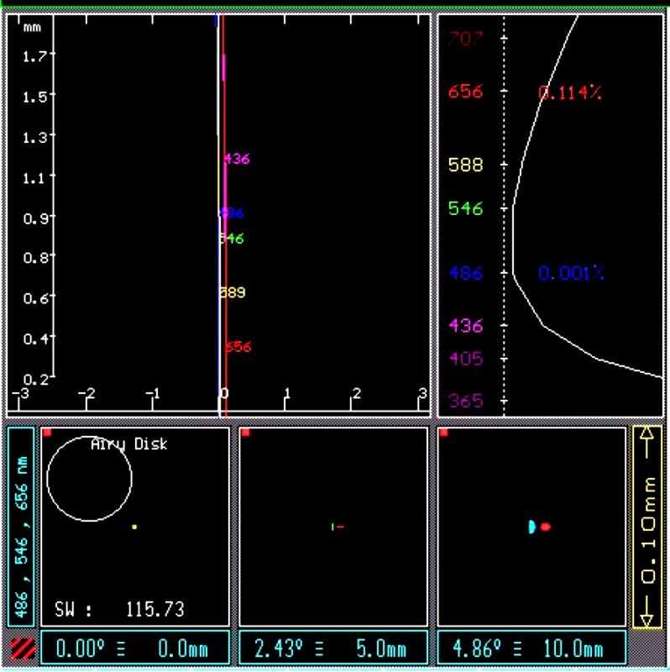670x672 pixels.
Task: Click the Airy Disk circle
Action: coord(89,478)
